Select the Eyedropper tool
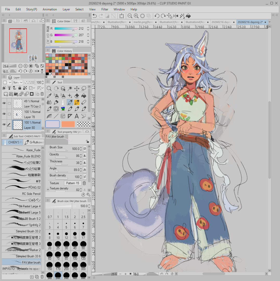Viewport: 280px width, 281px height. (x=49, y=95)
